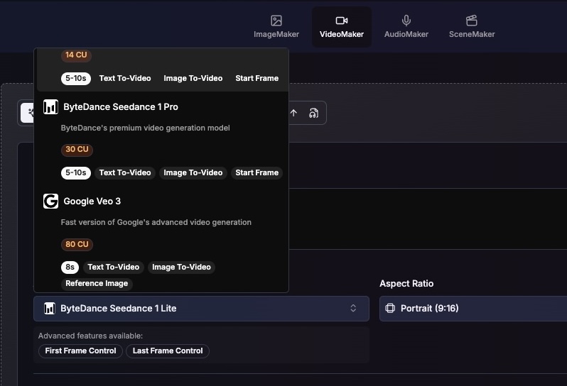Go to the AudioMaker tab
Screen dimensions: 567x386
point(406,27)
